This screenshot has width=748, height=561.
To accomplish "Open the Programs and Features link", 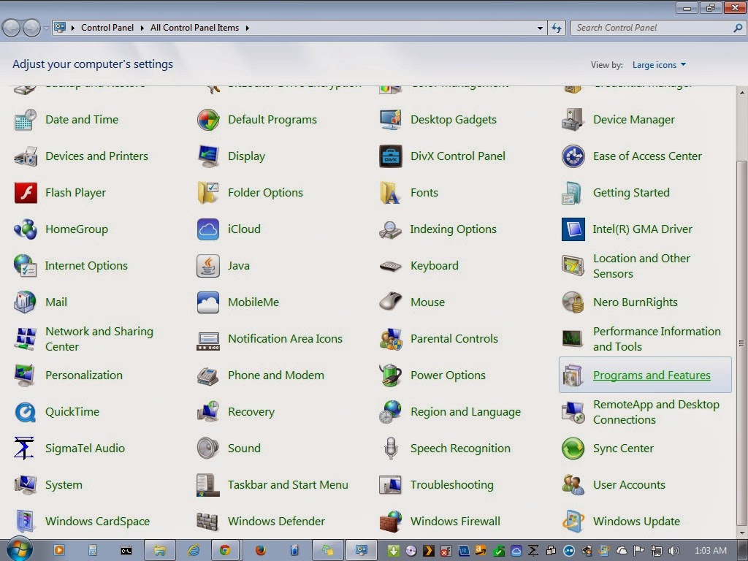I will coord(652,375).
